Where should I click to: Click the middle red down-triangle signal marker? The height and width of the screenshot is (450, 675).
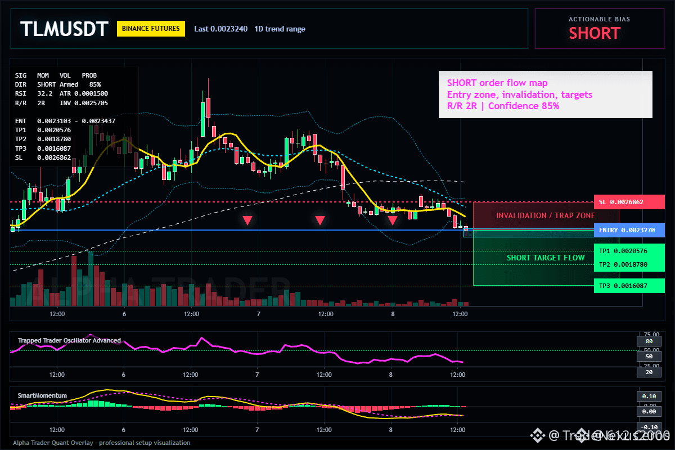pyautogui.click(x=320, y=220)
